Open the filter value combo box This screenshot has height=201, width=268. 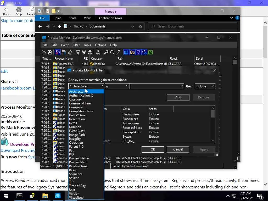pos(157,86)
